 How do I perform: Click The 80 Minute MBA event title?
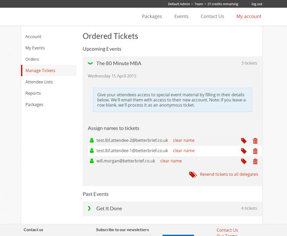pyautogui.click(x=119, y=63)
